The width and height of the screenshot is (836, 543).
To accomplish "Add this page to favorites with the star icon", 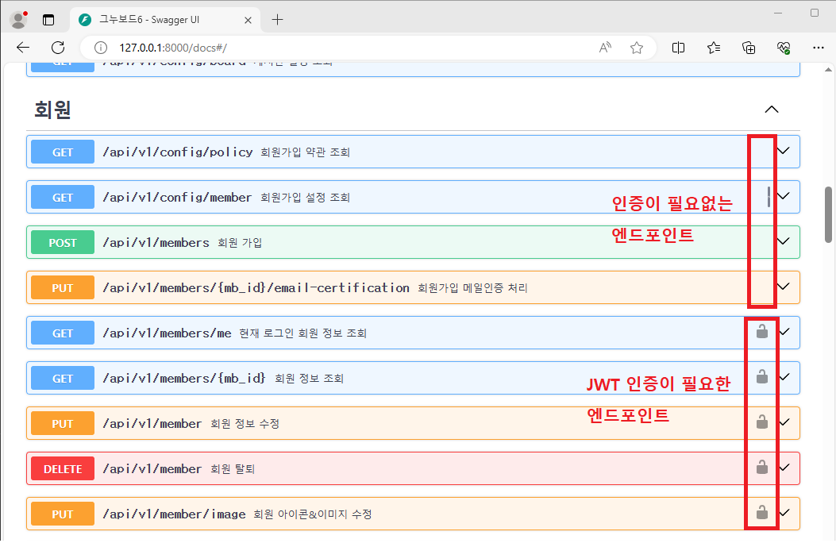I will (636, 48).
